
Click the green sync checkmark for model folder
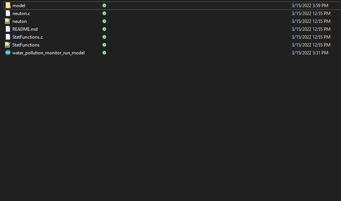coord(104,6)
